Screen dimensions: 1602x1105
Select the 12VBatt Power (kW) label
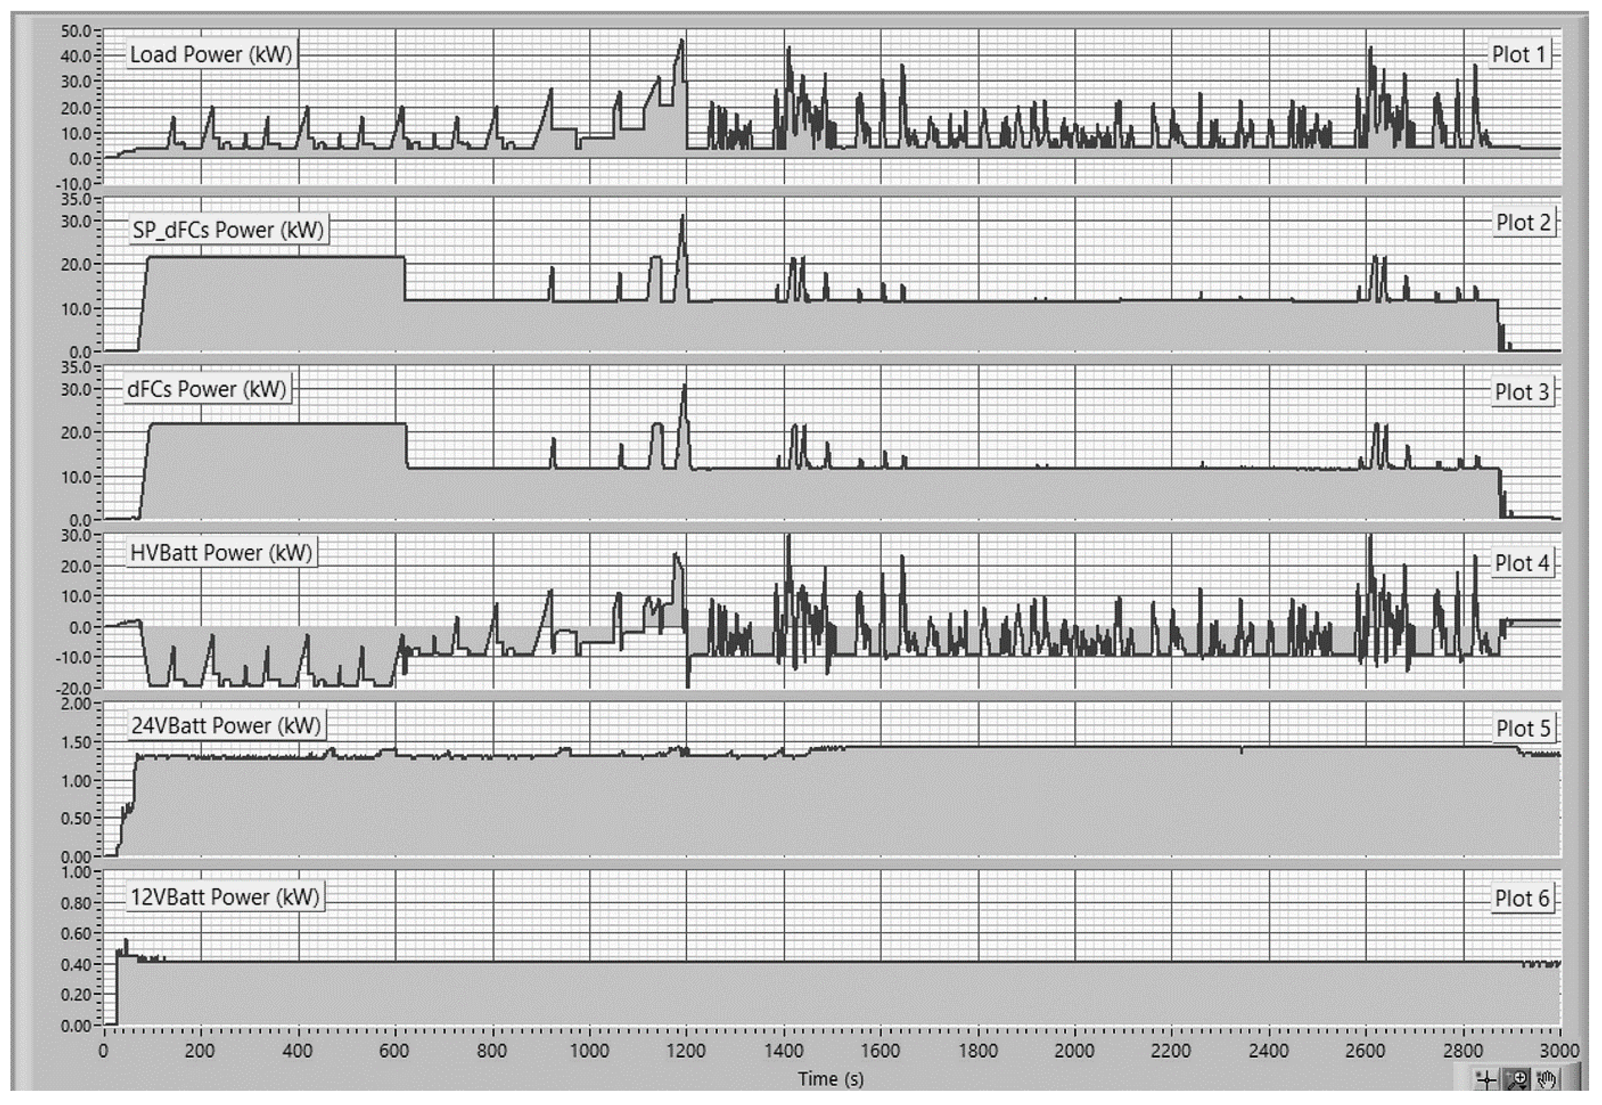click(x=225, y=897)
